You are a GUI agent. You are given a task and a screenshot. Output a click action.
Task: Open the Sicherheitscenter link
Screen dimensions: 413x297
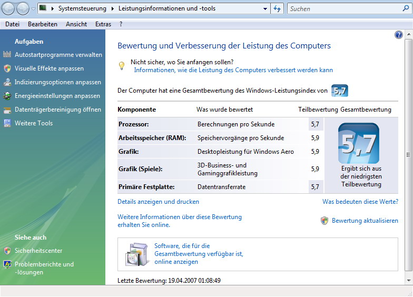pyautogui.click(x=38, y=251)
